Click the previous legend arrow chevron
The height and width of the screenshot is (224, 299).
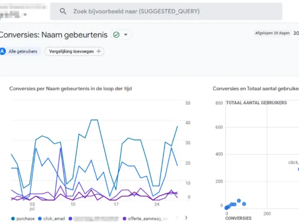tap(177, 217)
